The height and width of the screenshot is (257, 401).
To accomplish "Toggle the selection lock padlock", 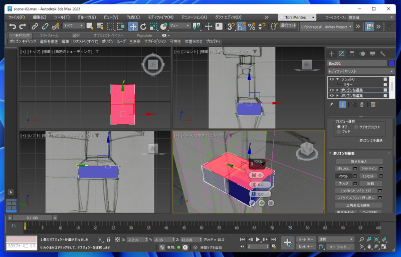I will pyautogui.click(x=109, y=239).
